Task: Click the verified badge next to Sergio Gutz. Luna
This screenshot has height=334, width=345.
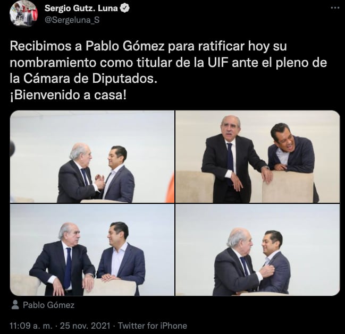Action: click(x=125, y=8)
